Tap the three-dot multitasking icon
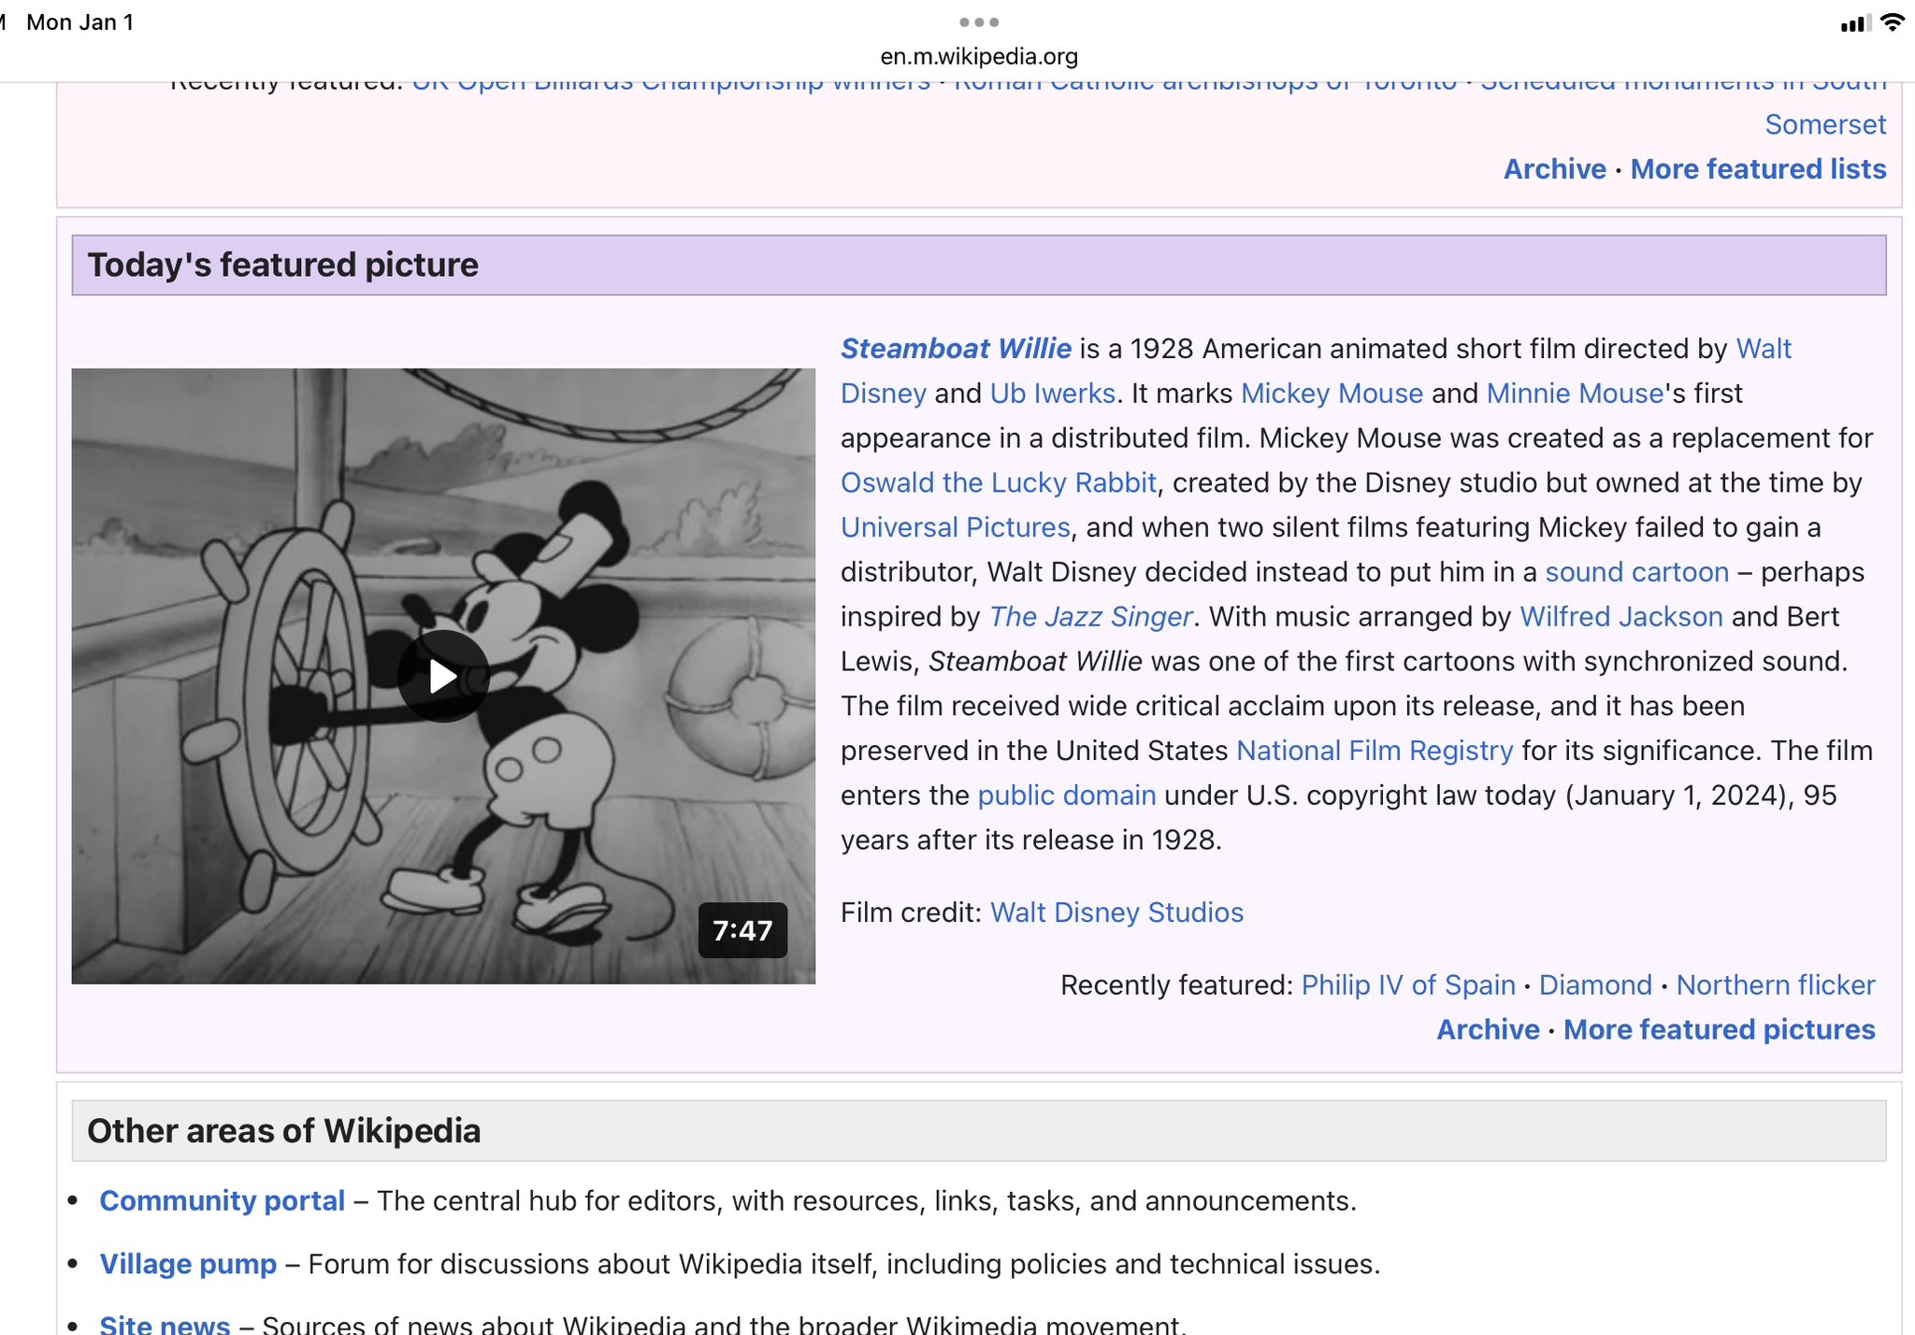This screenshot has width=1915, height=1335. point(979,22)
